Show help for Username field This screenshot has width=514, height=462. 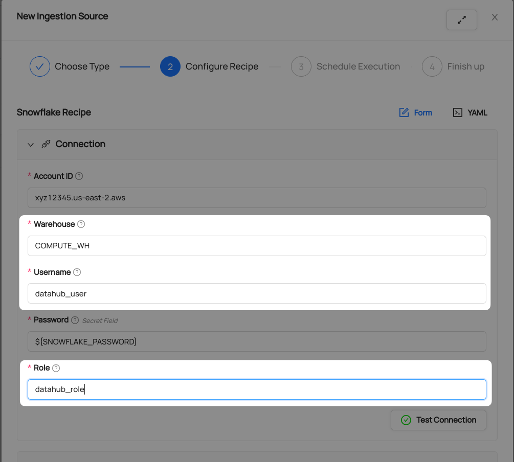pyautogui.click(x=77, y=272)
